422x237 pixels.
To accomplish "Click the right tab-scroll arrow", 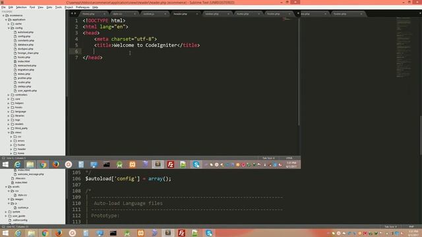I will [75, 13].
